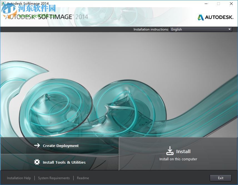Open the Readme document
This screenshot has width=238, height=185.
click(x=82, y=178)
